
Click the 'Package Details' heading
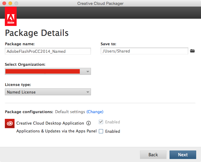coord(37,33)
